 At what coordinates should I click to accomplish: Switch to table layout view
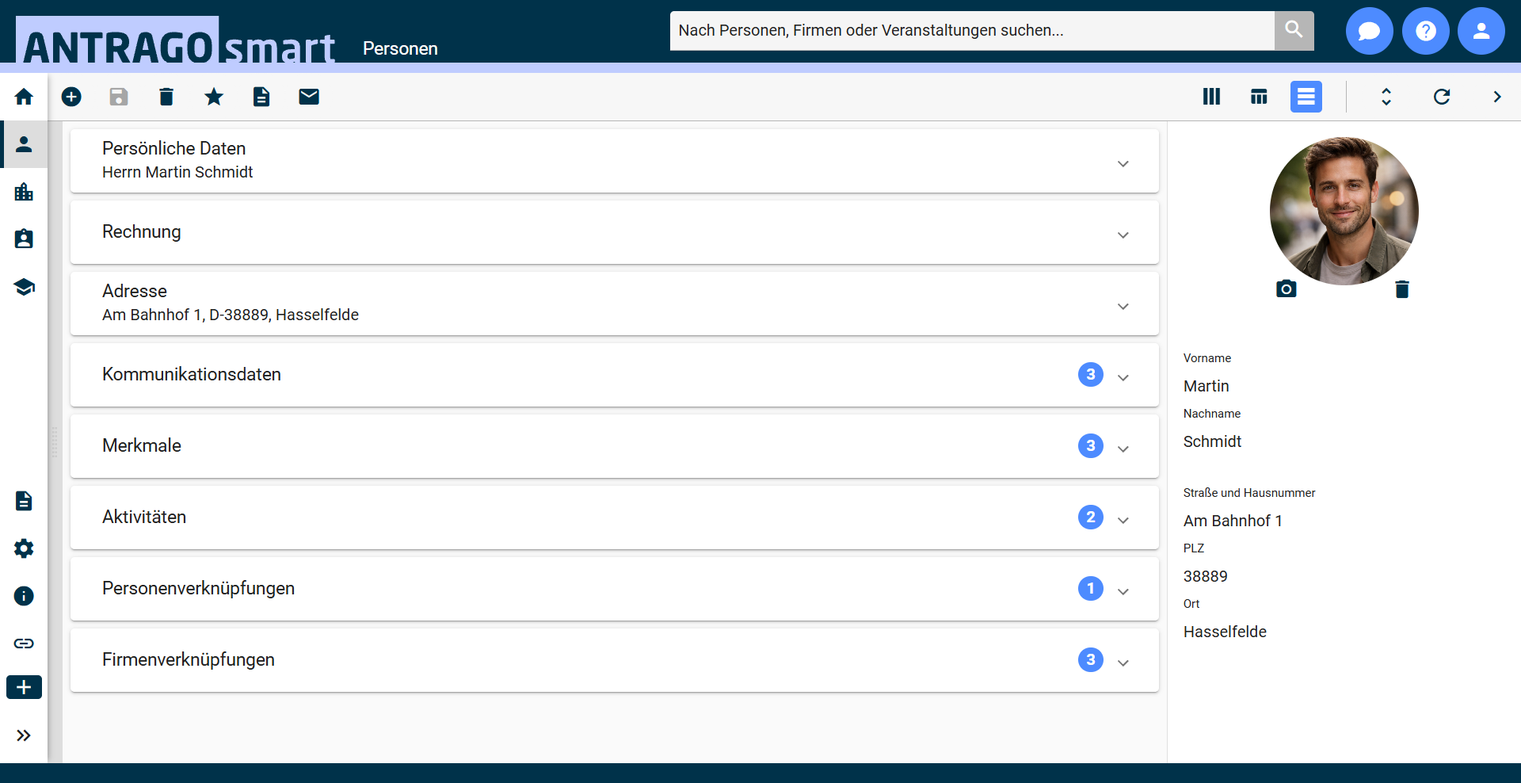coord(1259,97)
